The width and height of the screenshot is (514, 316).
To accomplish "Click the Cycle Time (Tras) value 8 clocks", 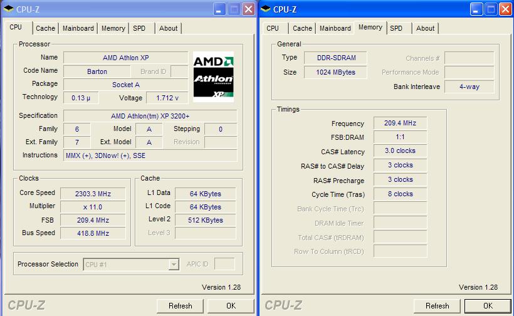I will (x=401, y=194).
